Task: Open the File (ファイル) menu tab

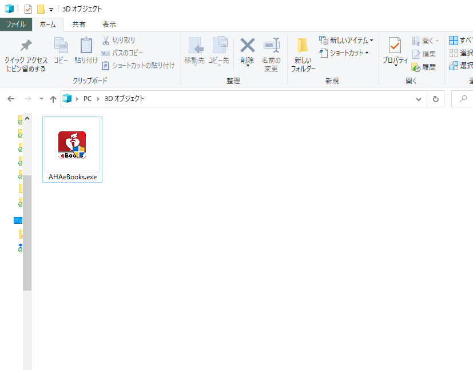Action: [x=15, y=25]
